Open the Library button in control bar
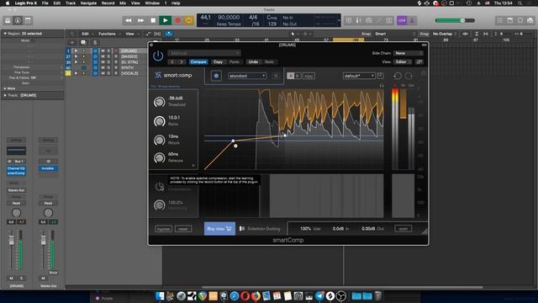538x303 pixels. click(8, 20)
